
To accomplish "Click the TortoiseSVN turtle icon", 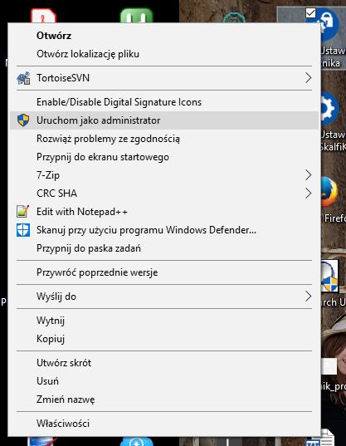I will pyautogui.click(x=23, y=78).
